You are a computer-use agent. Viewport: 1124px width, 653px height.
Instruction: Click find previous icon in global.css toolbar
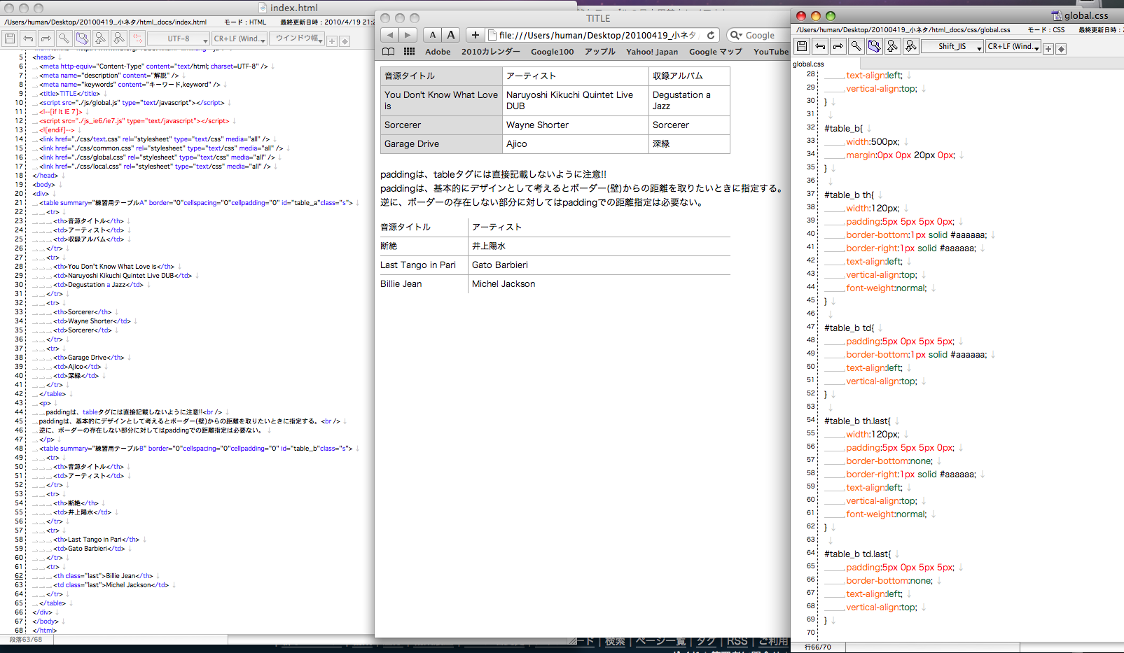[x=893, y=46]
